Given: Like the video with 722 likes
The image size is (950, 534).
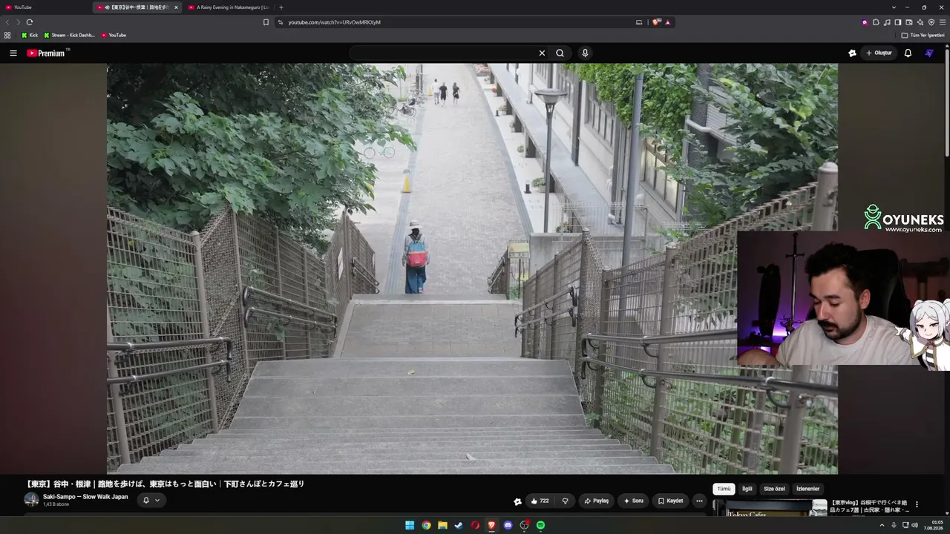Looking at the screenshot, I should (x=540, y=501).
